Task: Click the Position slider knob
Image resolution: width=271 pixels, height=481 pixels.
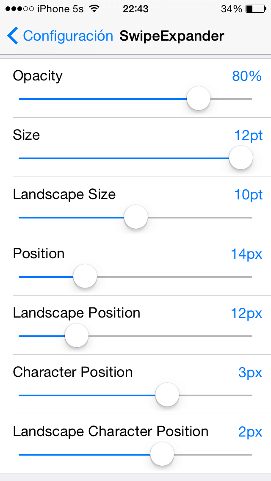Action: tap(85, 276)
